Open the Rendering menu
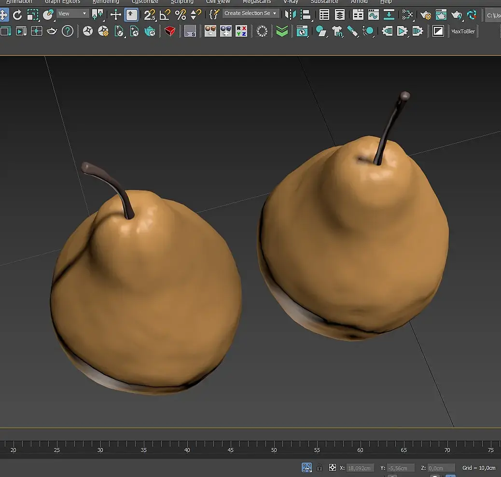 tap(106, 2)
